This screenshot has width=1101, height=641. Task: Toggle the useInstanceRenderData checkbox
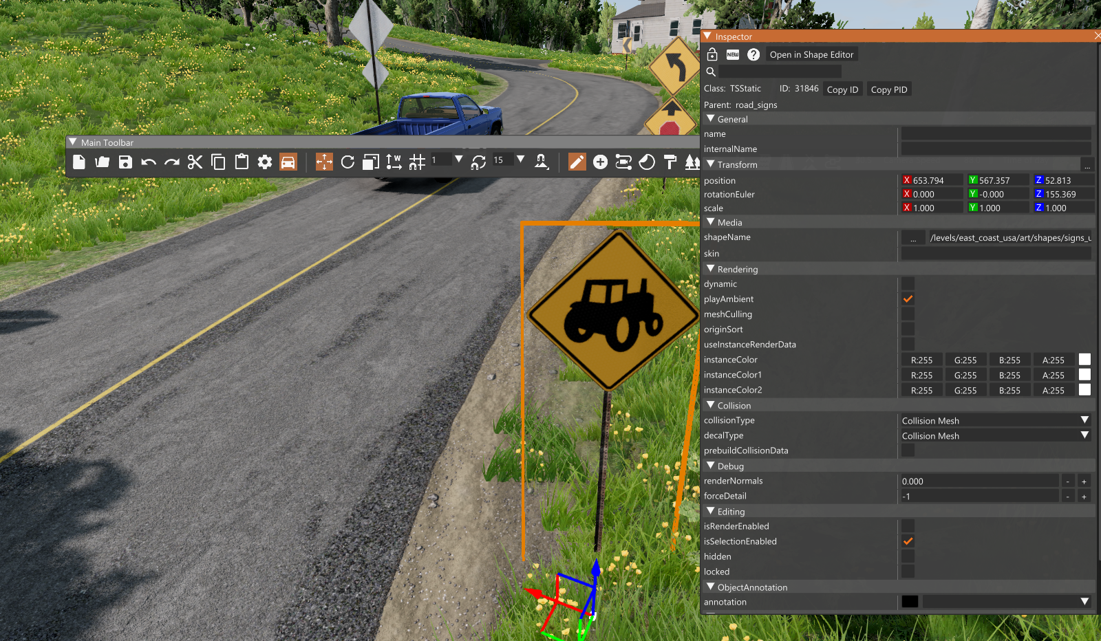908,345
